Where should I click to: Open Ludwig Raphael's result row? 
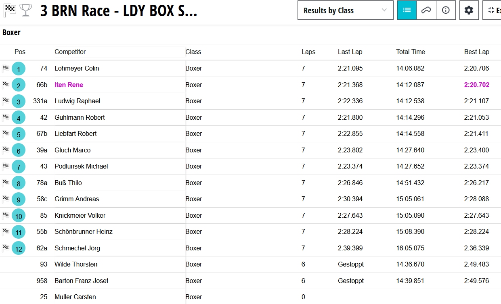click(x=77, y=101)
